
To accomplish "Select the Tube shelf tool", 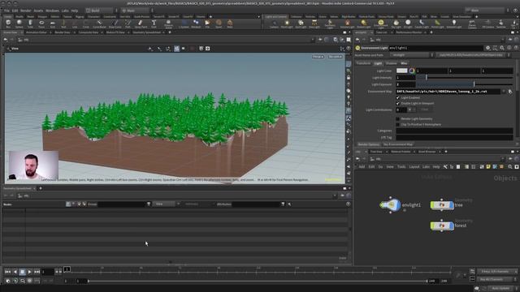I will pos(30,24).
